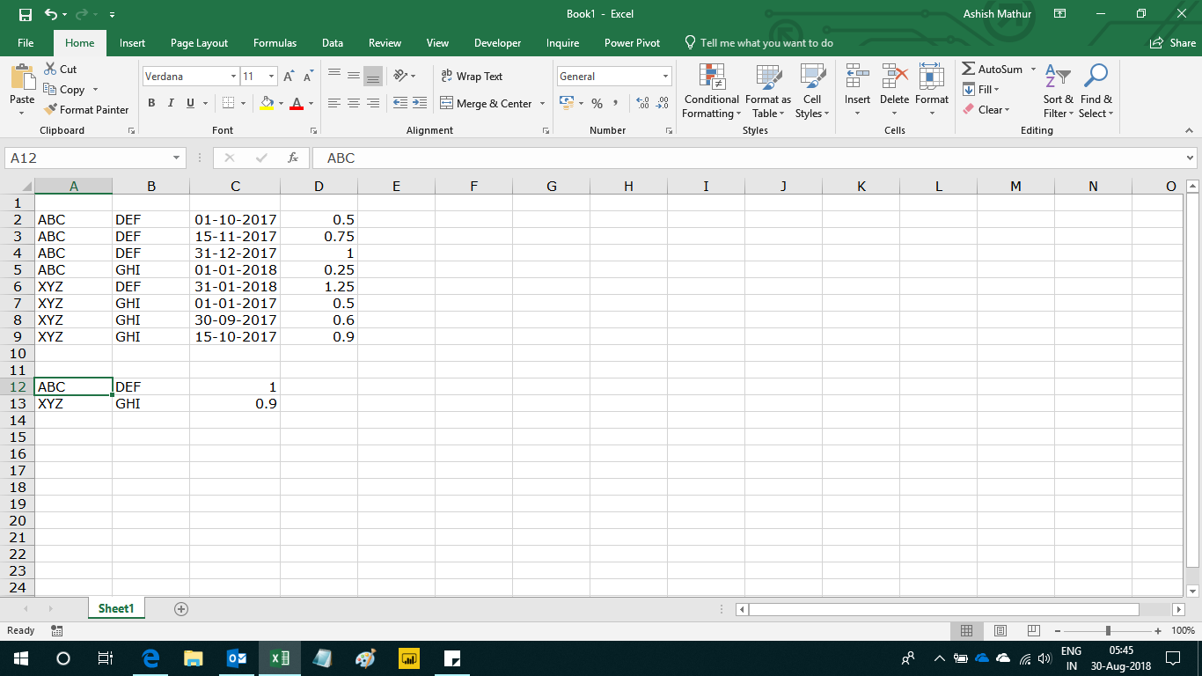Increase font size with the large A icon
This screenshot has height=676, width=1202.
click(x=288, y=77)
